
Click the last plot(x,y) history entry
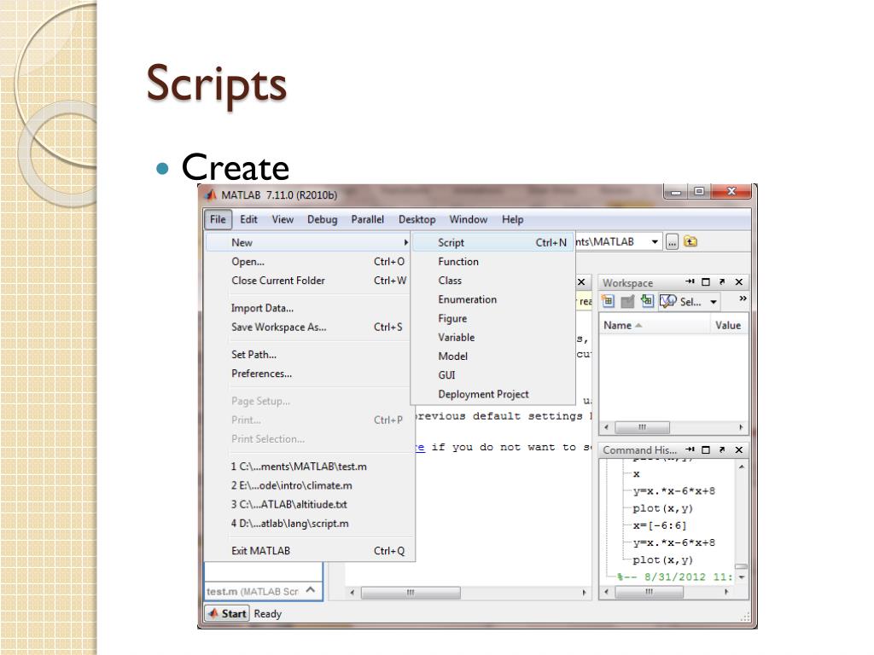click(662, 559)
